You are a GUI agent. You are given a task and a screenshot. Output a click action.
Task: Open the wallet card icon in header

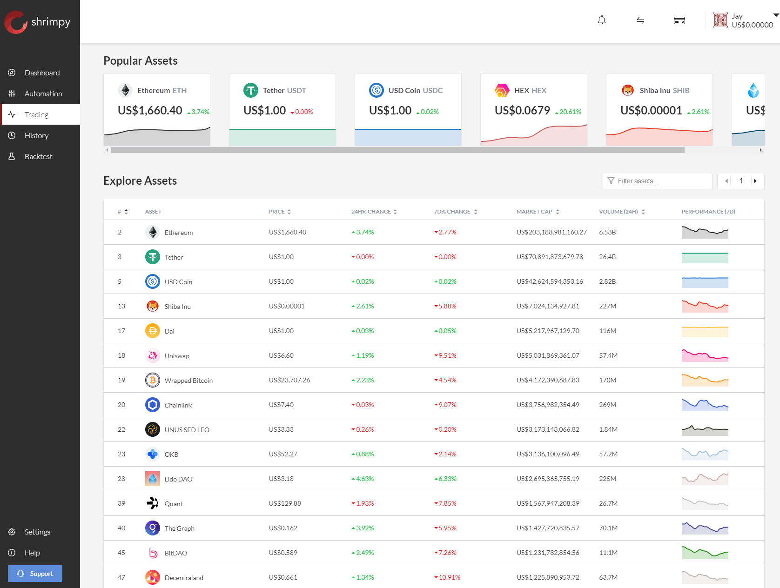(679, 20)
